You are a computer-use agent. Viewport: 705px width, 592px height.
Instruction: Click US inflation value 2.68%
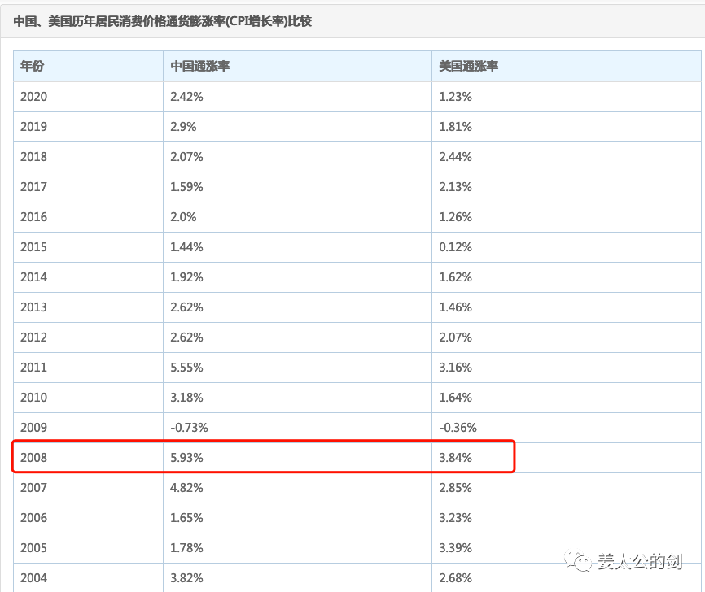click(455, 578)
